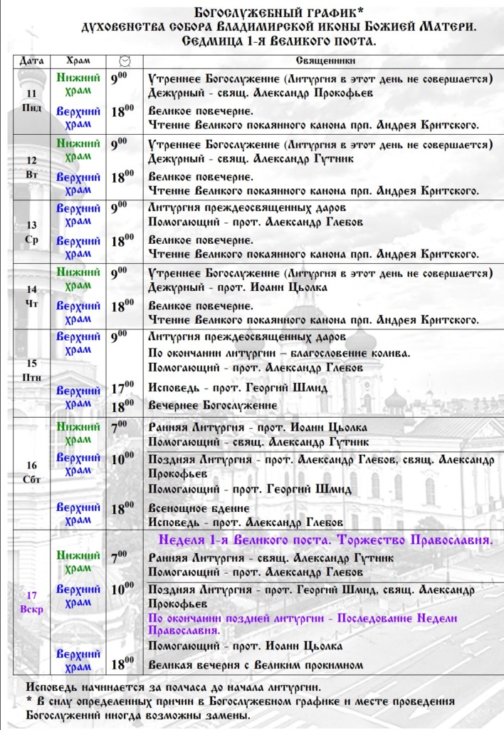Click "Литургия преждеосвященных даров" in the 15 Птн row
504x730 pixels.
247,336
